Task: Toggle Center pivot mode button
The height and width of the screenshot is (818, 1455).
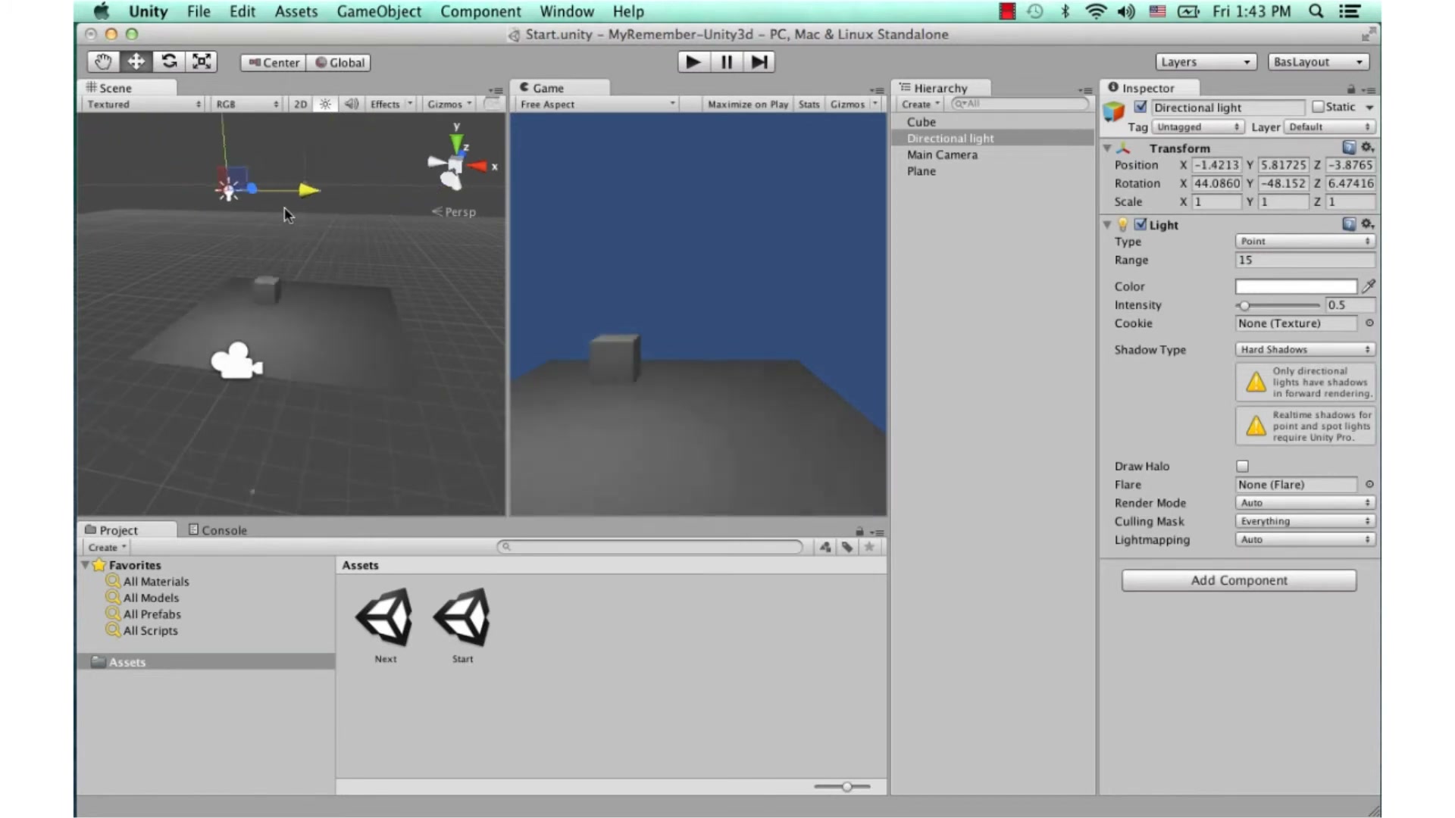Action: click(x=274, y=63)
